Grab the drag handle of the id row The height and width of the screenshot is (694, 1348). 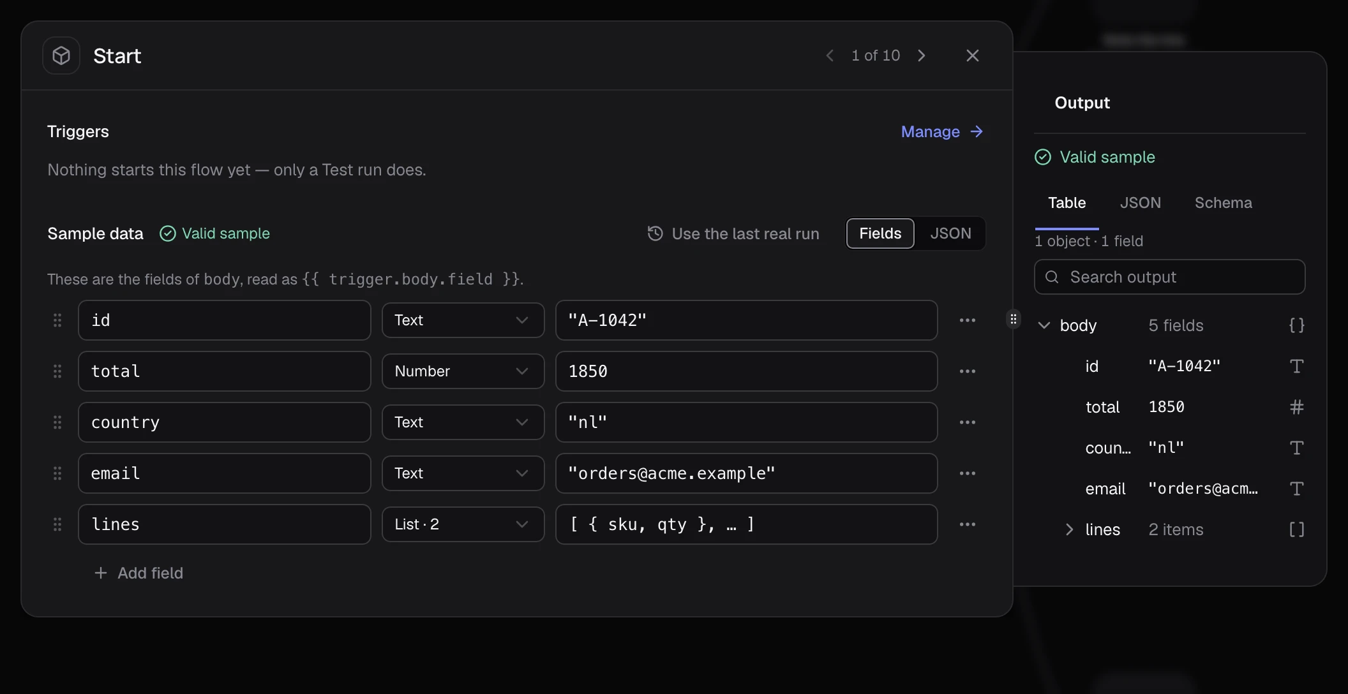pos(57,320)
